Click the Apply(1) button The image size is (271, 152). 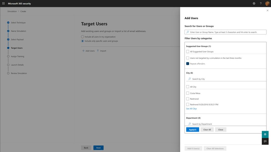(x=192, y=130)
